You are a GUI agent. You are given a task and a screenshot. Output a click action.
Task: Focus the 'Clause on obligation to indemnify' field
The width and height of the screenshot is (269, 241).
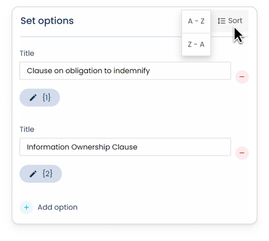coord(125,71)
